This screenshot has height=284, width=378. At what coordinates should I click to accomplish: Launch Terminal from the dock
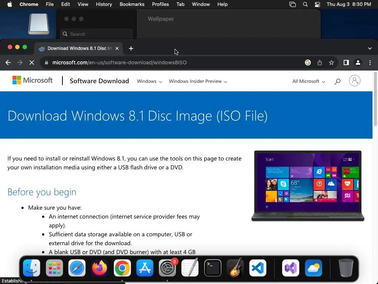pyautogui.click(x=213, y=268)
